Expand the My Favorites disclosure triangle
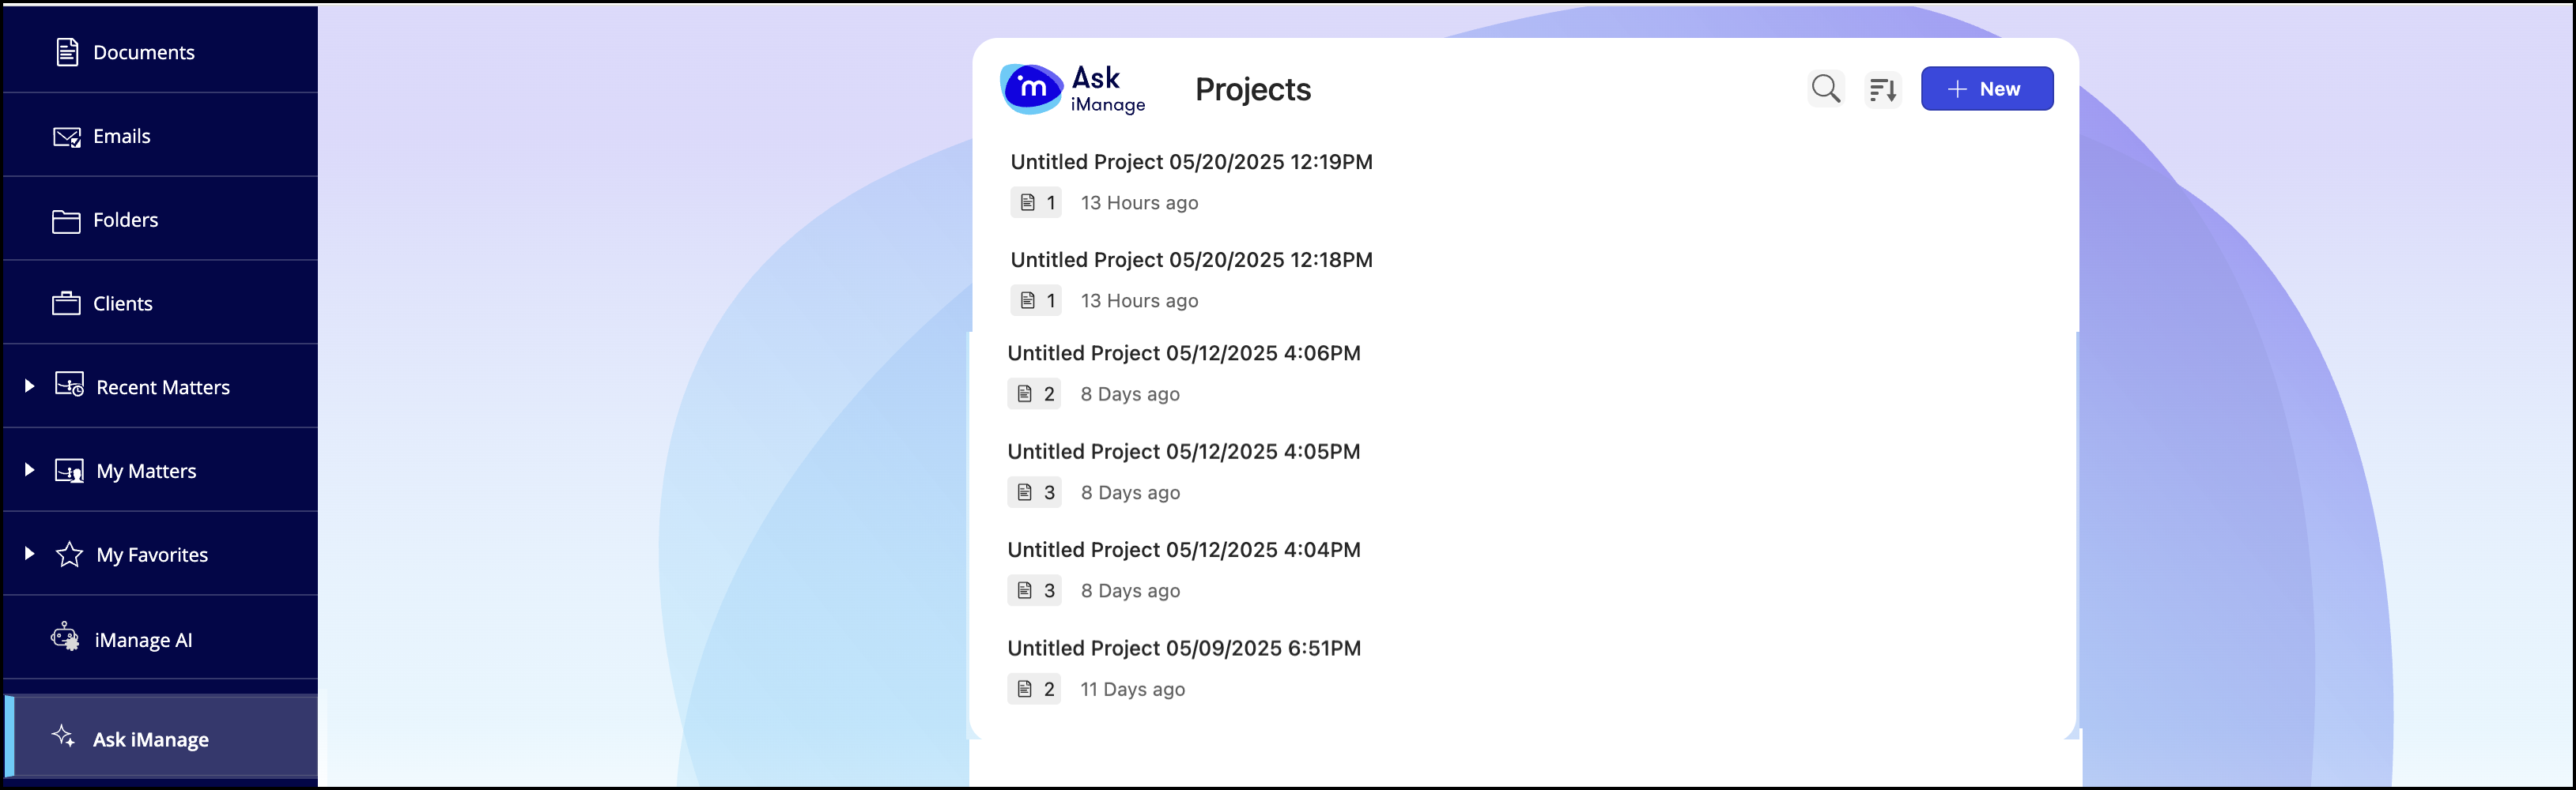 click(29, 553)
